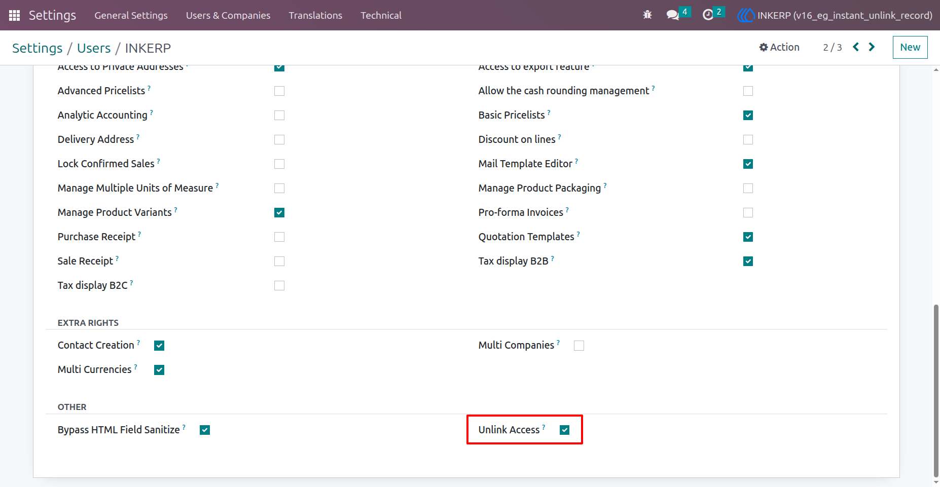Open the conversations message icon

(673, 15)
